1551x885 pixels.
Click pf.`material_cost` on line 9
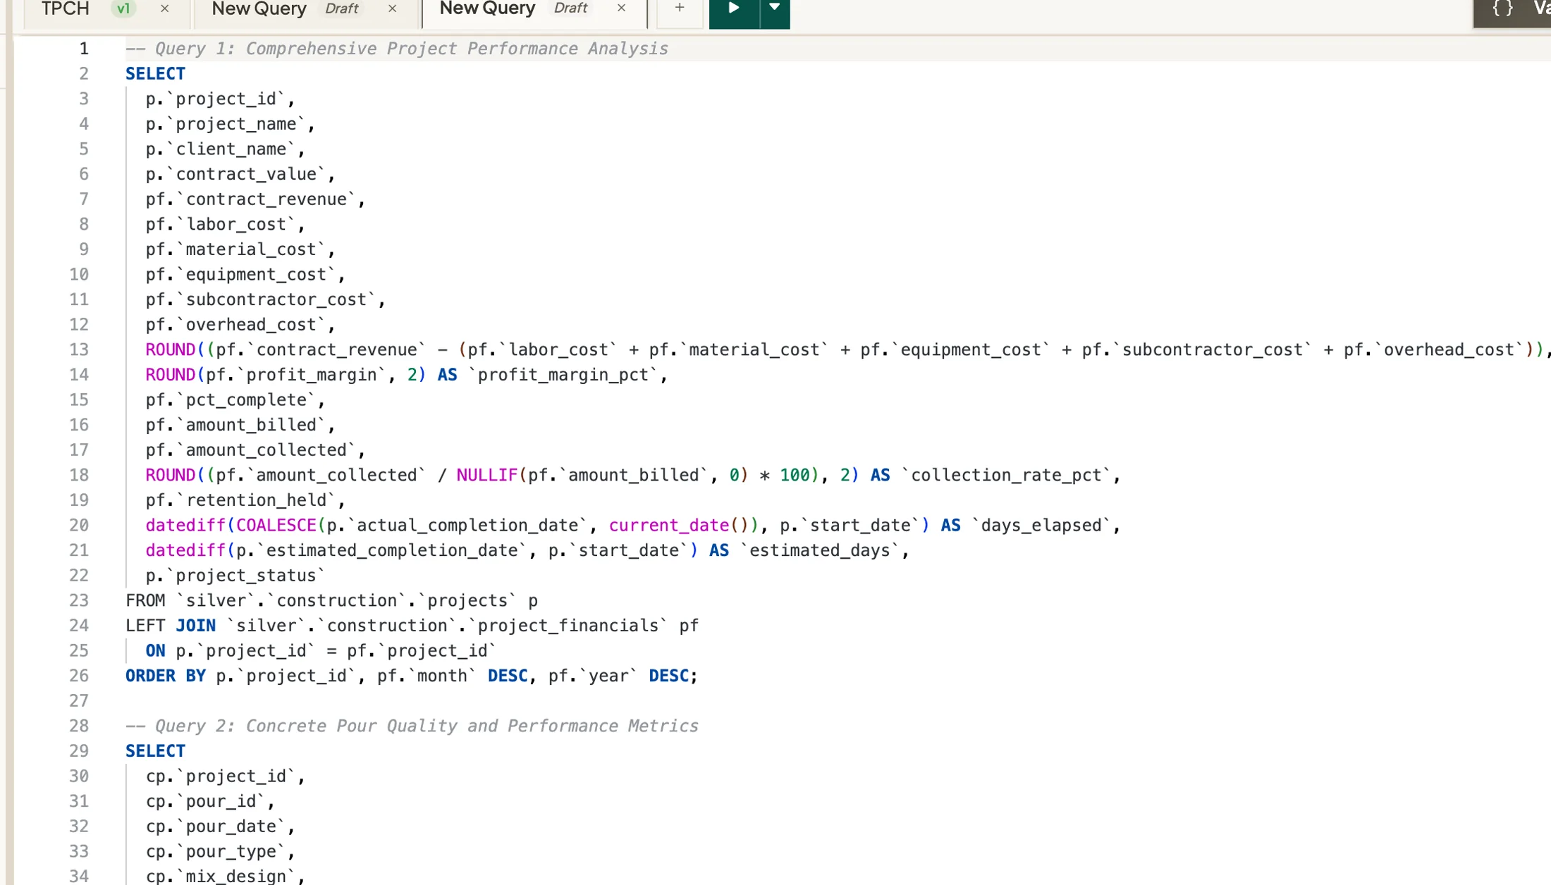(240, 249)
